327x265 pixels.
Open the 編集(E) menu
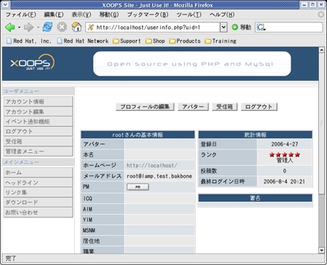(54, 15)
